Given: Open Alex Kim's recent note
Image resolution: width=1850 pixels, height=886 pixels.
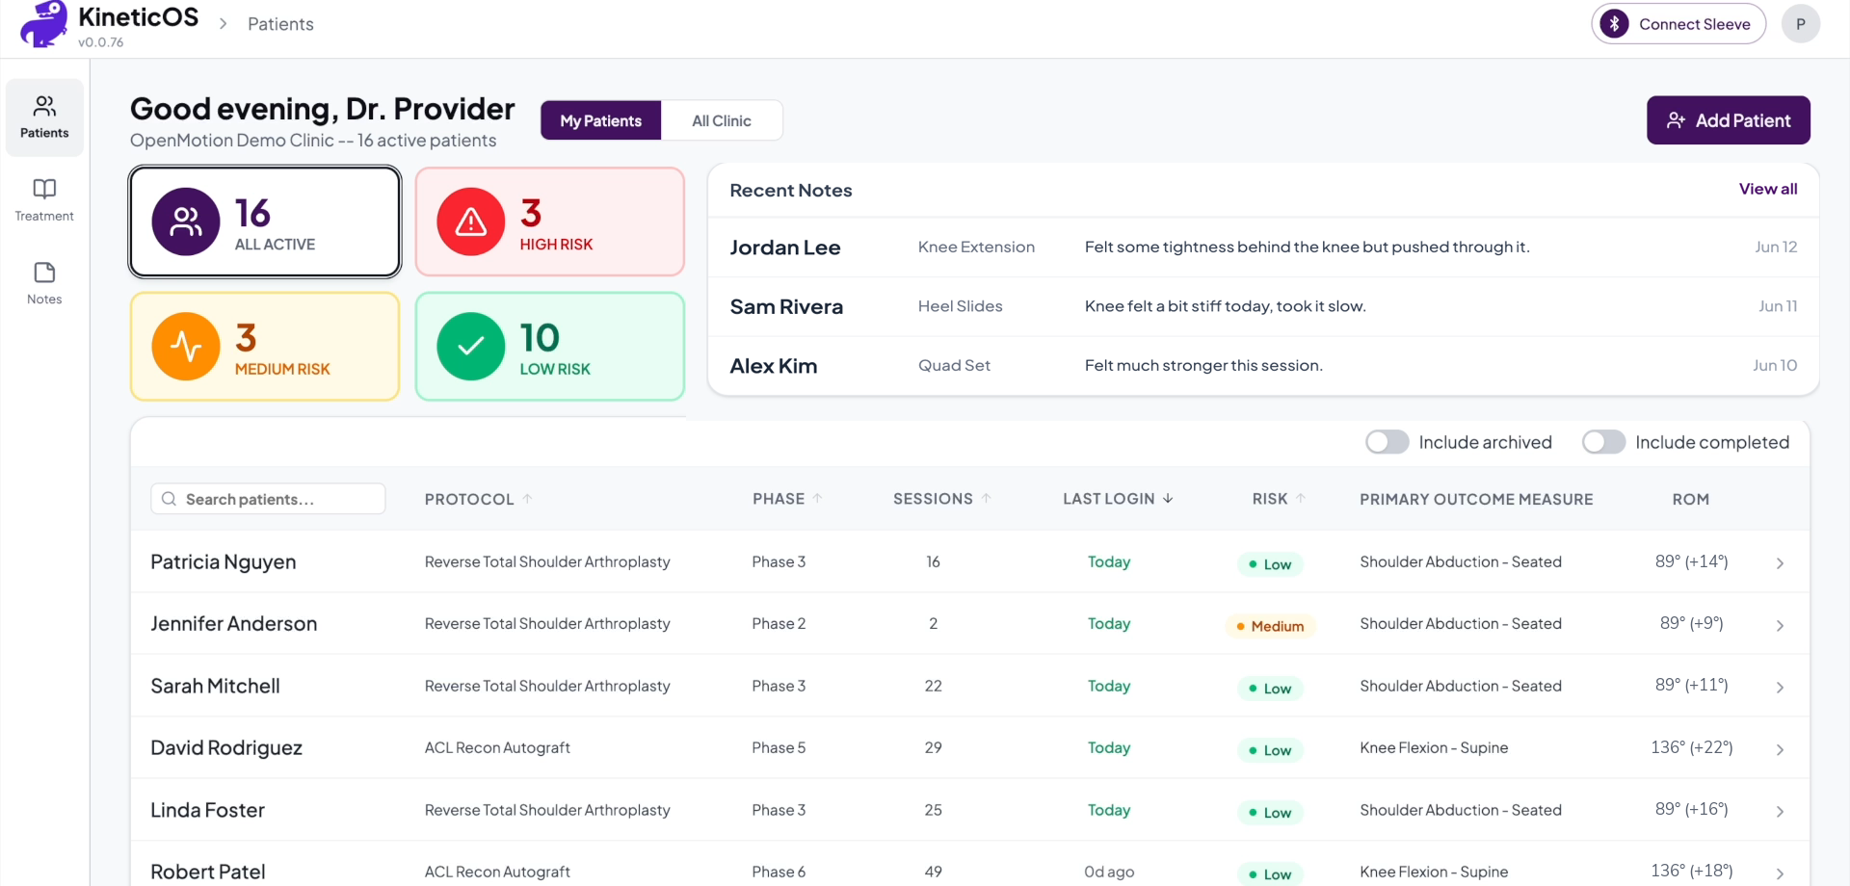Looking at the screenshot, I should [x=1263, y=366].
